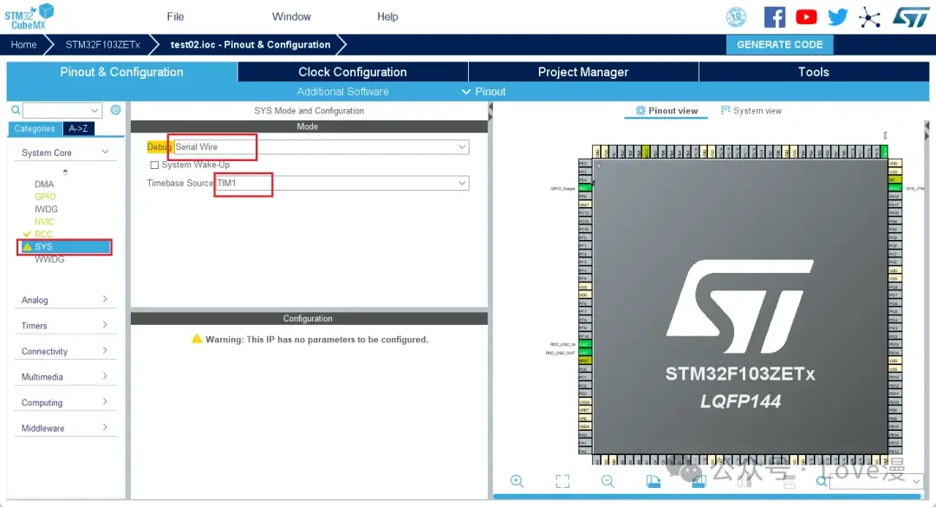Select GPIO in System Core
This screenshot has height=507, width=936.
pos(45,197)
